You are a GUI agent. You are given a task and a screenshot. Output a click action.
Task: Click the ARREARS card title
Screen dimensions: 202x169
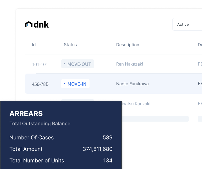coord(26,114)
